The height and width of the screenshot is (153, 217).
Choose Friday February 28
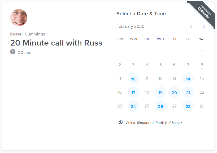pyautogui.click(x=188, y=106)
